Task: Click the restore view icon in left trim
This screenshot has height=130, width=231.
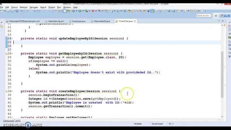Action: coord(1,22)
